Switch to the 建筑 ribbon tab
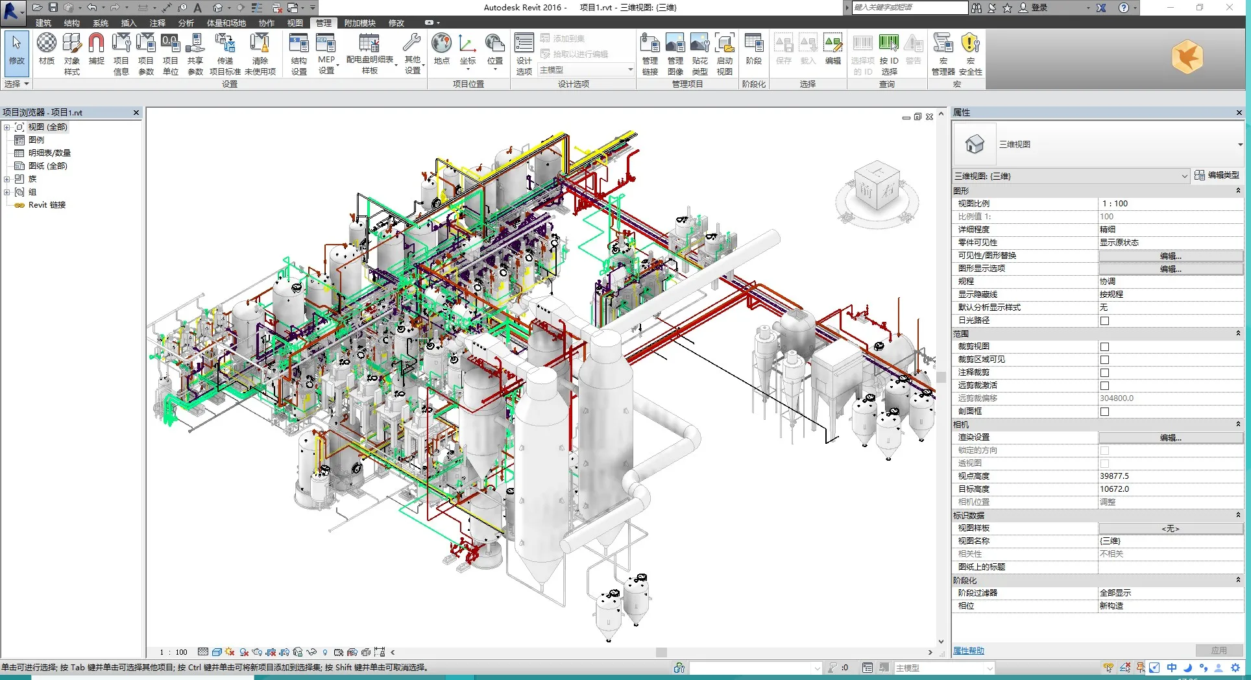1251x680 pixels. pyautogui.click(x=43, y=23)
